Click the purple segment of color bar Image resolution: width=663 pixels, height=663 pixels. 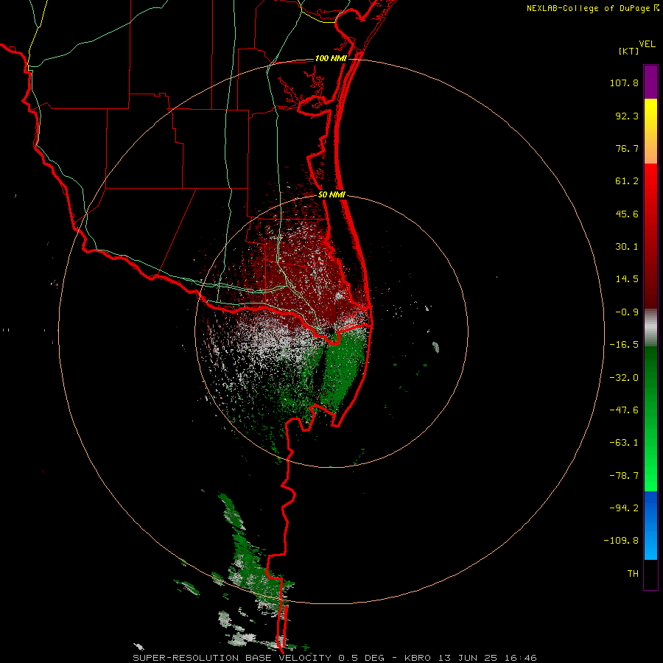click(x=650, y=82)
